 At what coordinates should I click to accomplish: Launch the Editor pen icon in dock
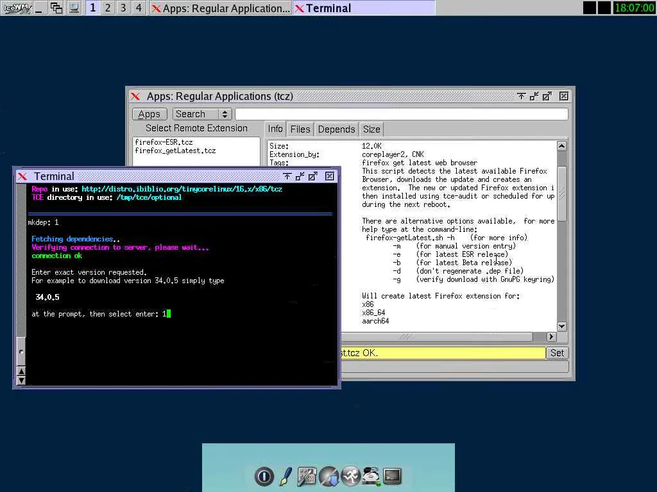point(286,476)
